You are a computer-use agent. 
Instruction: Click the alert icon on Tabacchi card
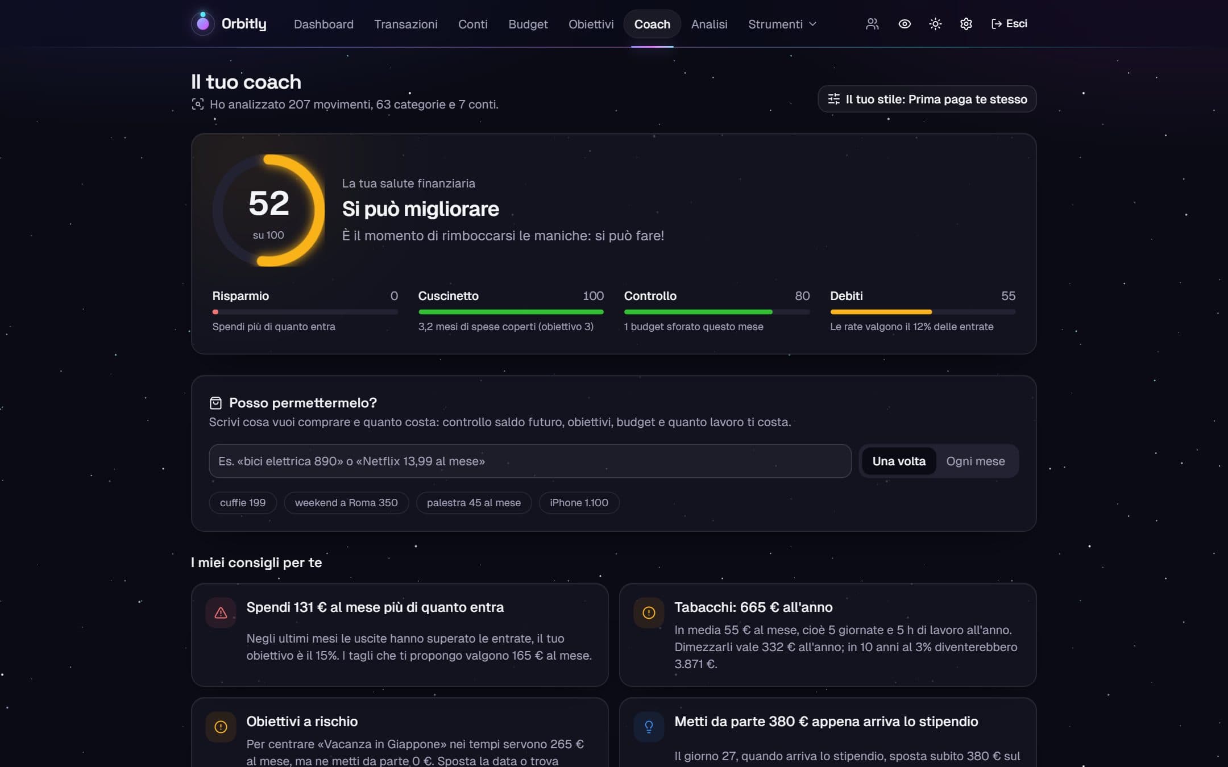tap(649, 612)
